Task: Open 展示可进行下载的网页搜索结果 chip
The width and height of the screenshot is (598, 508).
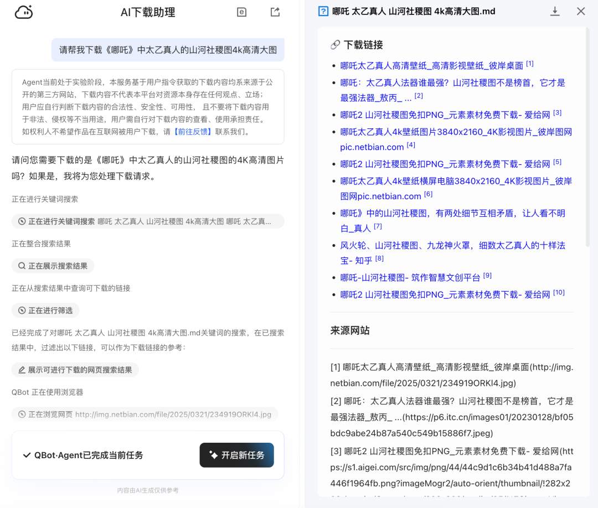Action: pos(75,370)
